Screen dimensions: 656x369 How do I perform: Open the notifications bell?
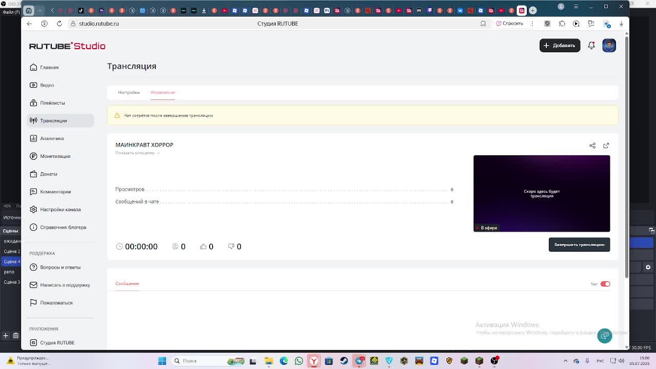[x=591, y=46]
